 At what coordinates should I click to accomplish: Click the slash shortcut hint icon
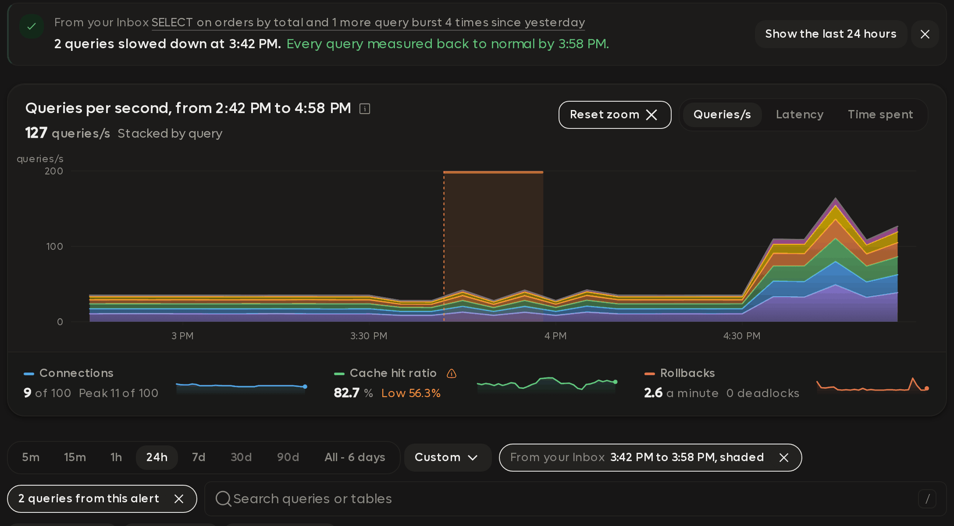[927, 499]
